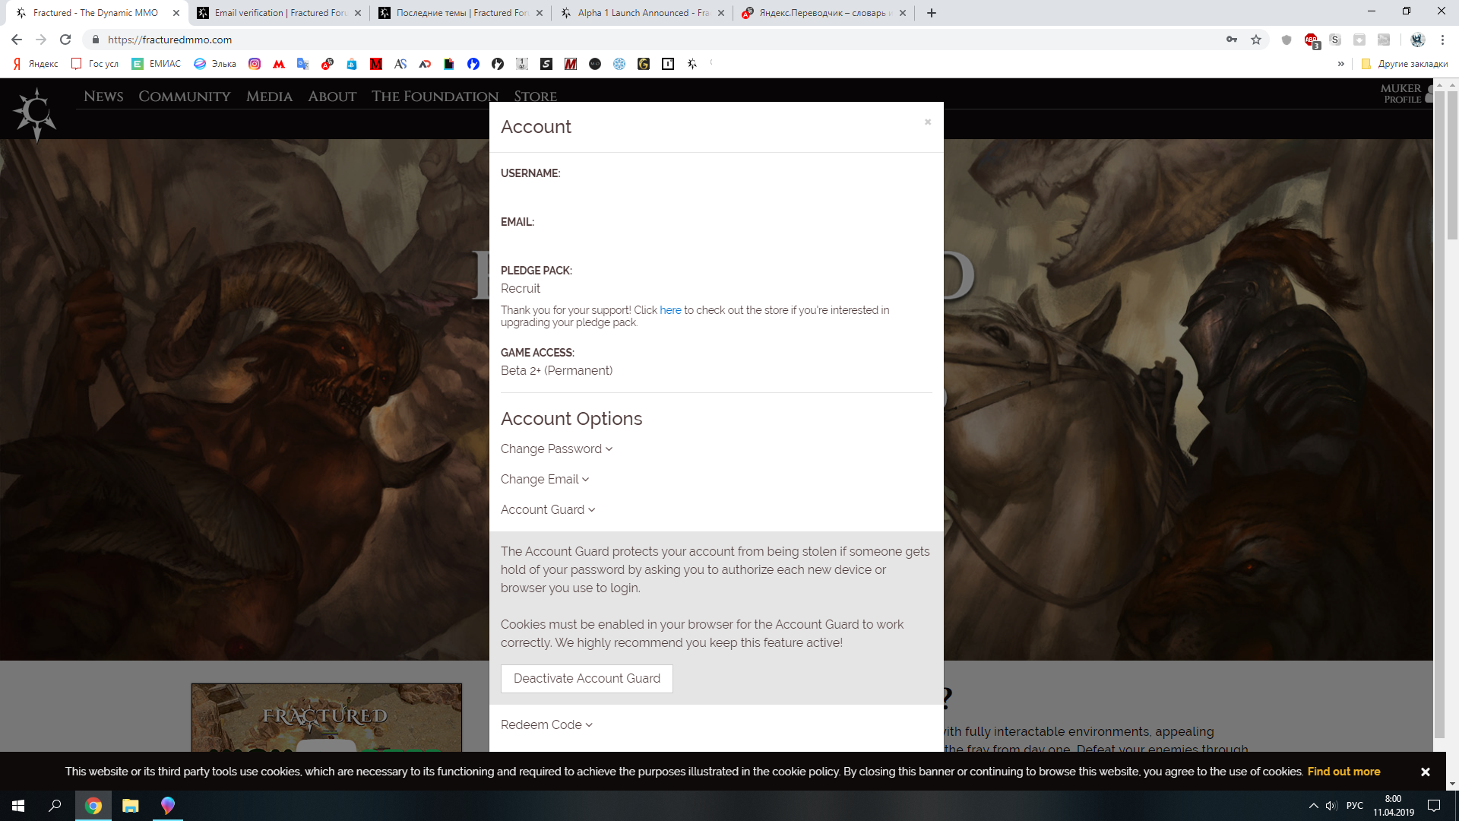
Task: Open the Яндекс bookmark
Action: (36, 64)
